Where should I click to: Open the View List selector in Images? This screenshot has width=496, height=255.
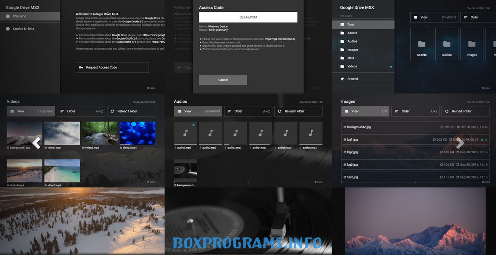click(365, 111)
